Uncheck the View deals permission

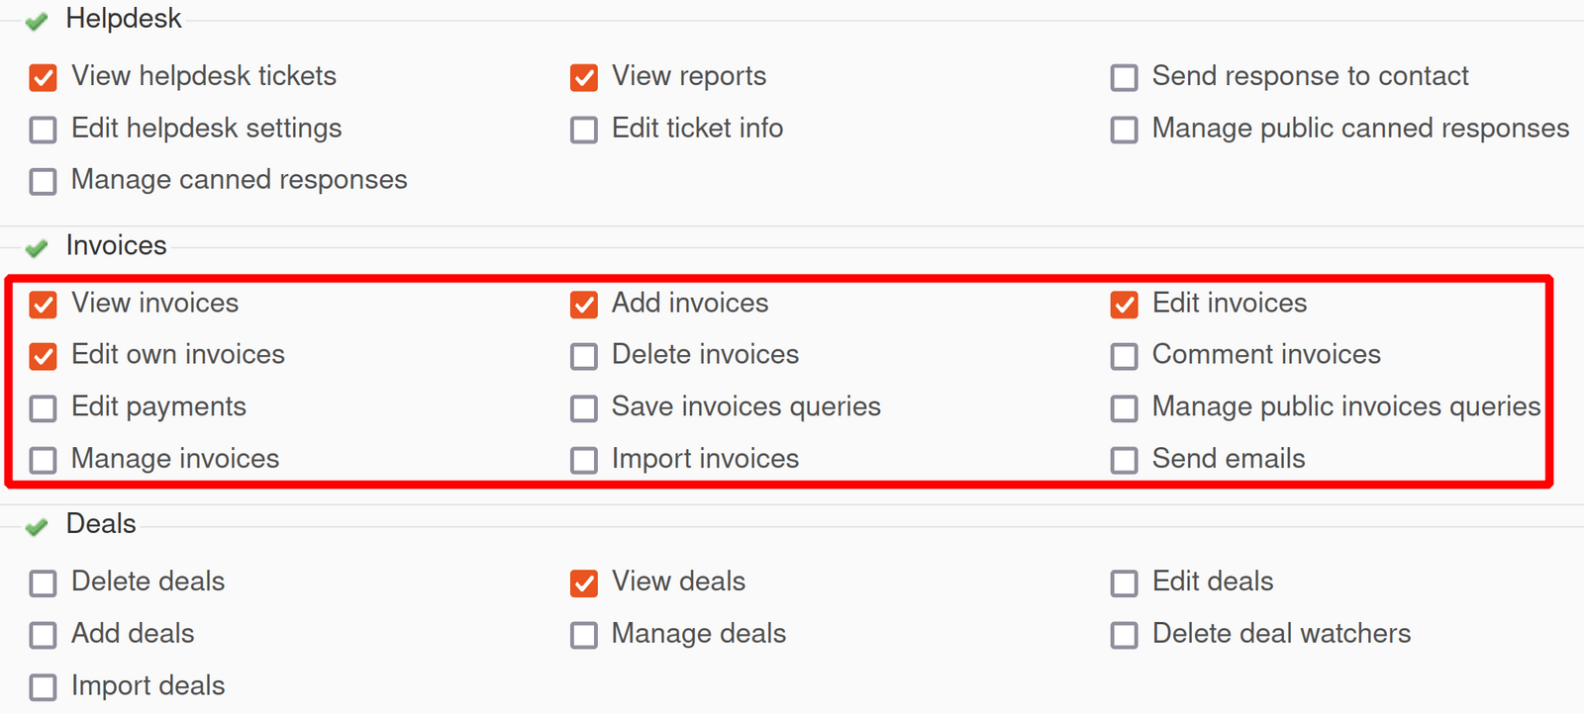click(x=584, y=583)
